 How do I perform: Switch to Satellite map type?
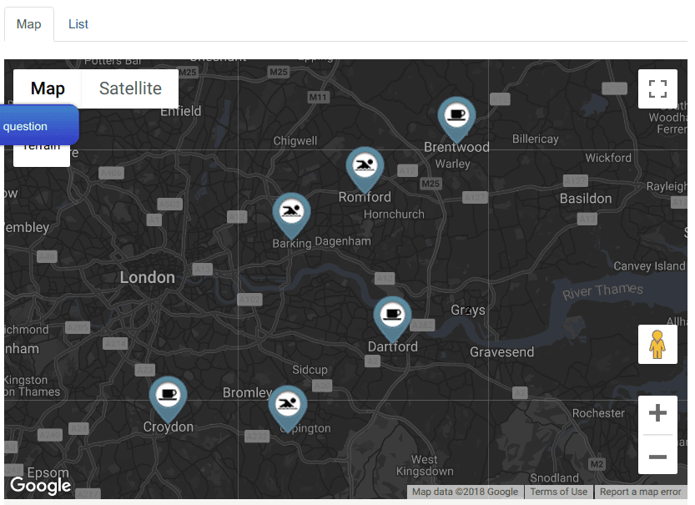coord(130,88)
